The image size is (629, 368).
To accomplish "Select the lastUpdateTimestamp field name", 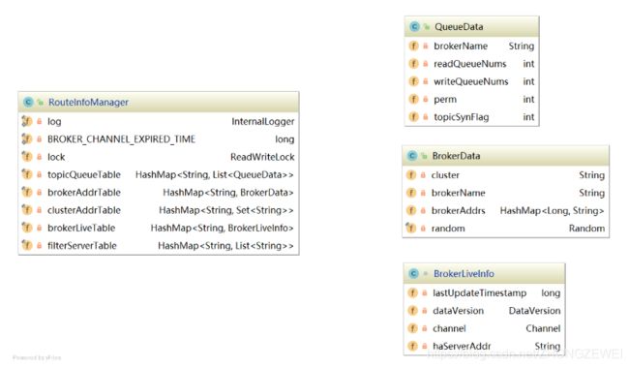I will (x=479, y=293).
